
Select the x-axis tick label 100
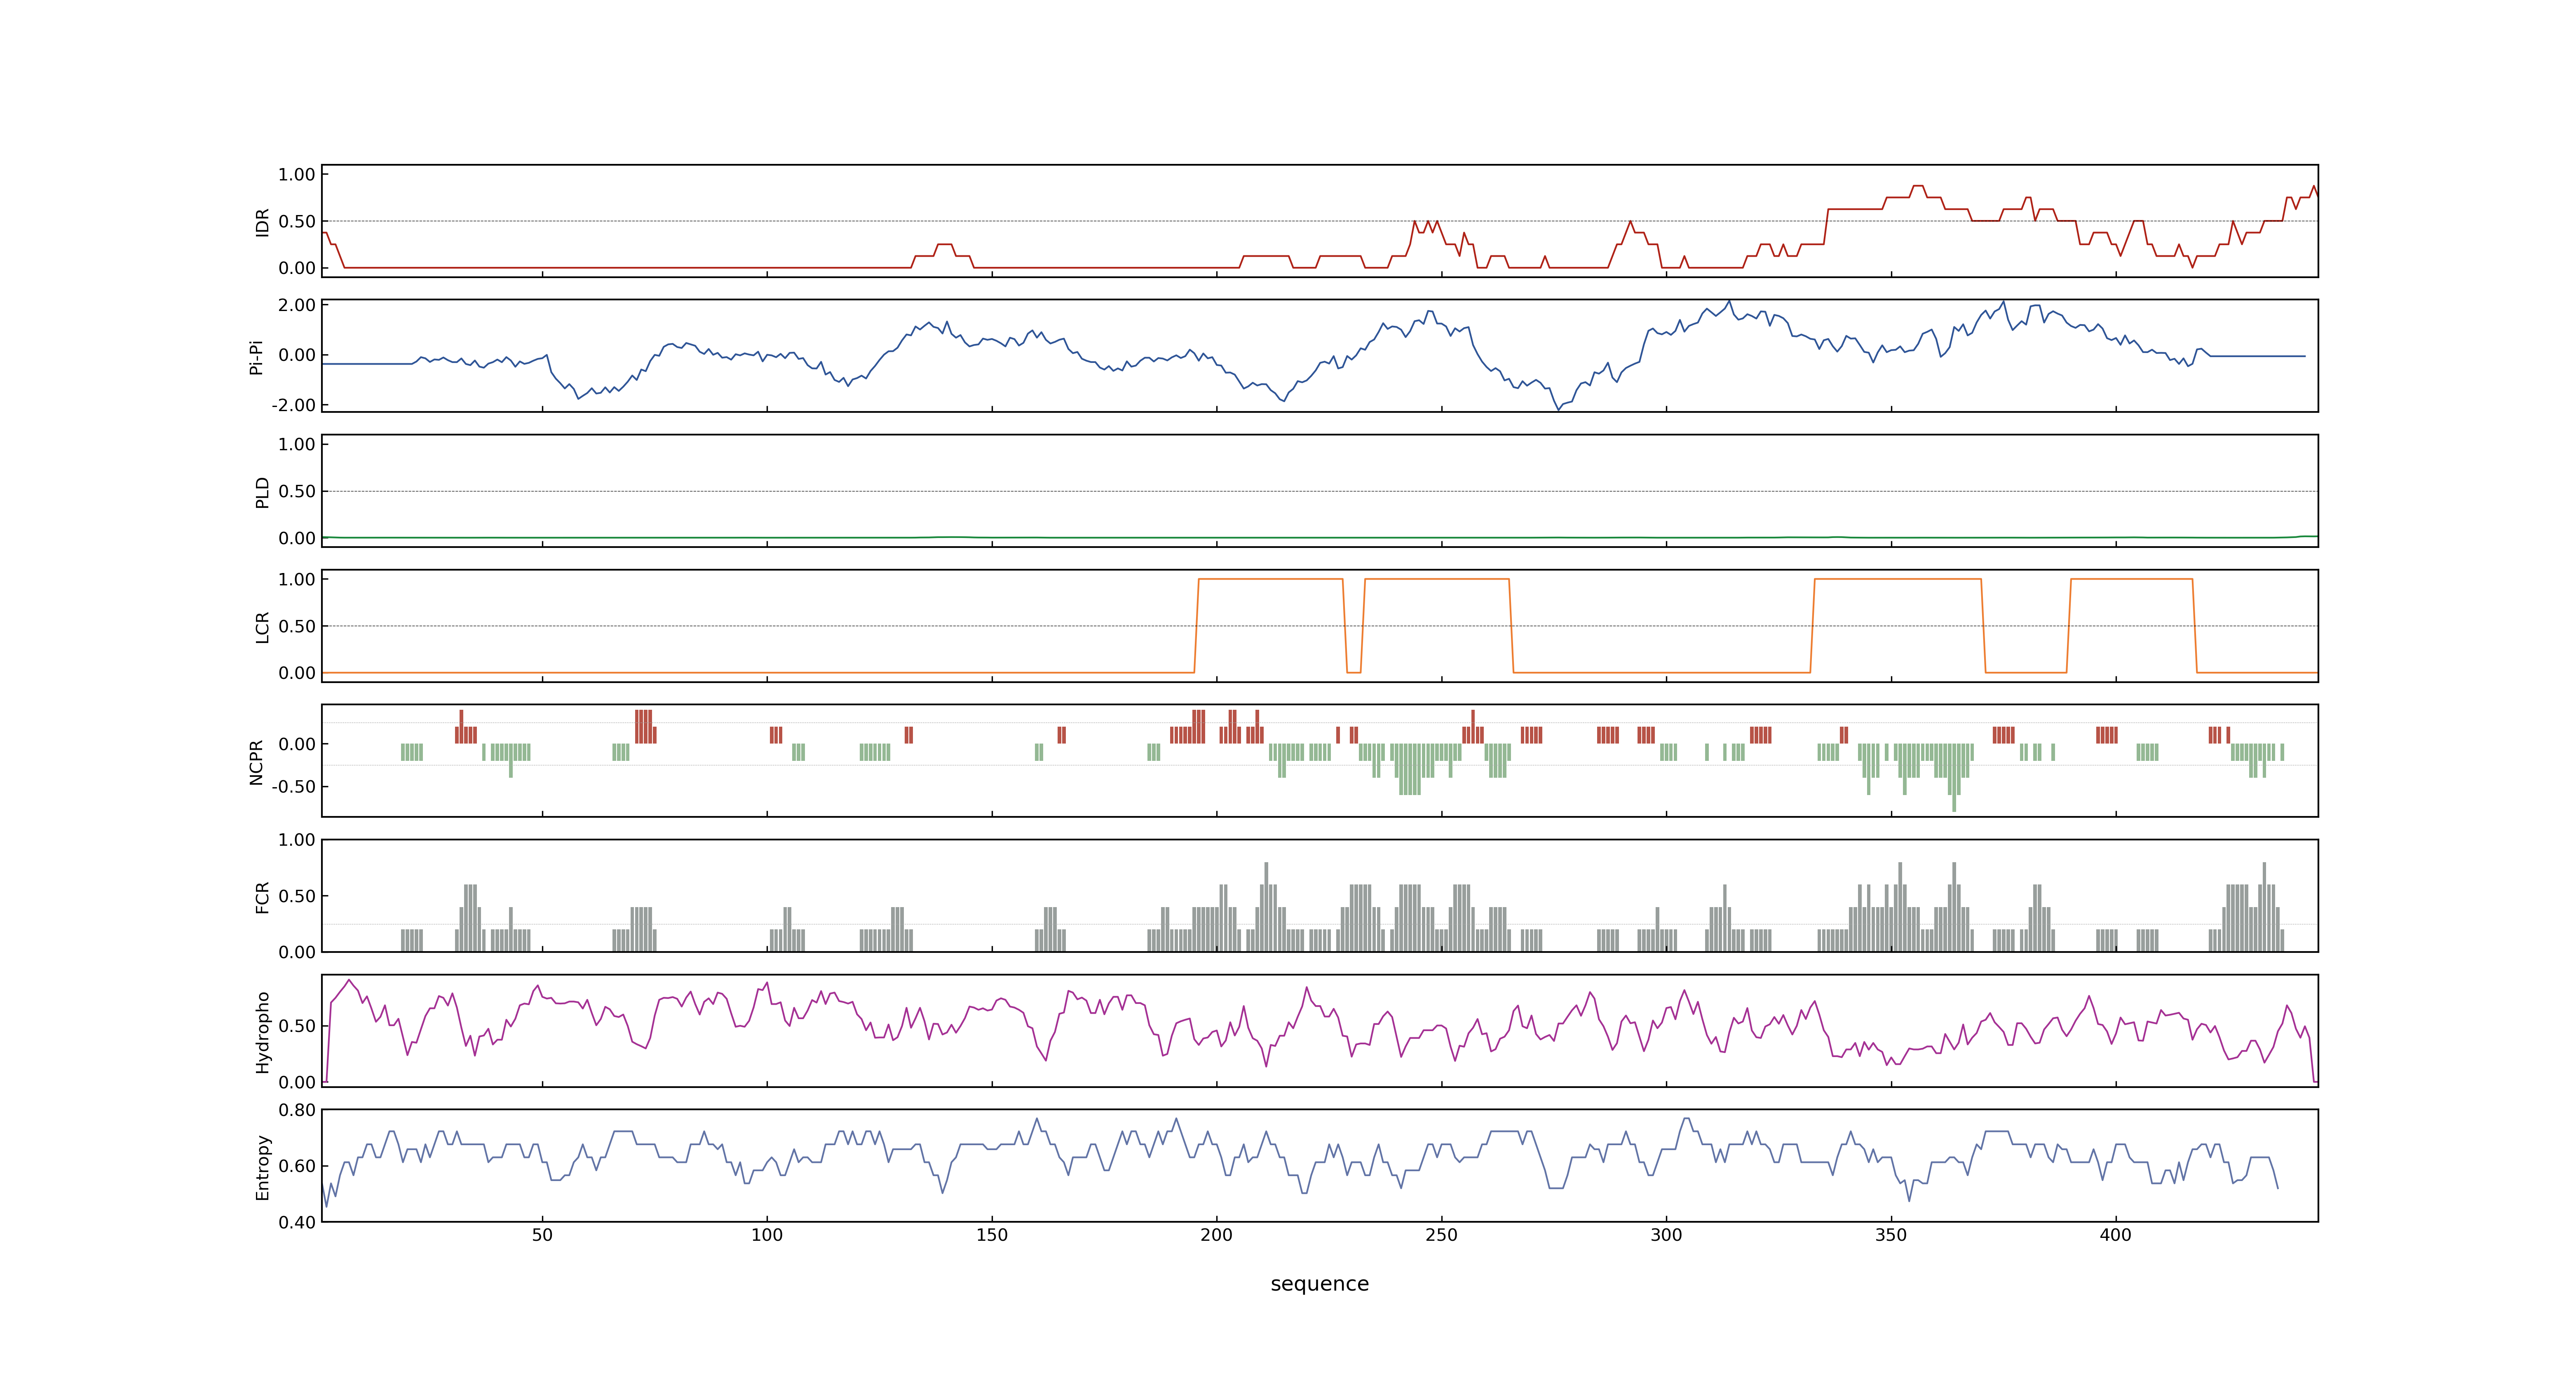point(767,1235)
